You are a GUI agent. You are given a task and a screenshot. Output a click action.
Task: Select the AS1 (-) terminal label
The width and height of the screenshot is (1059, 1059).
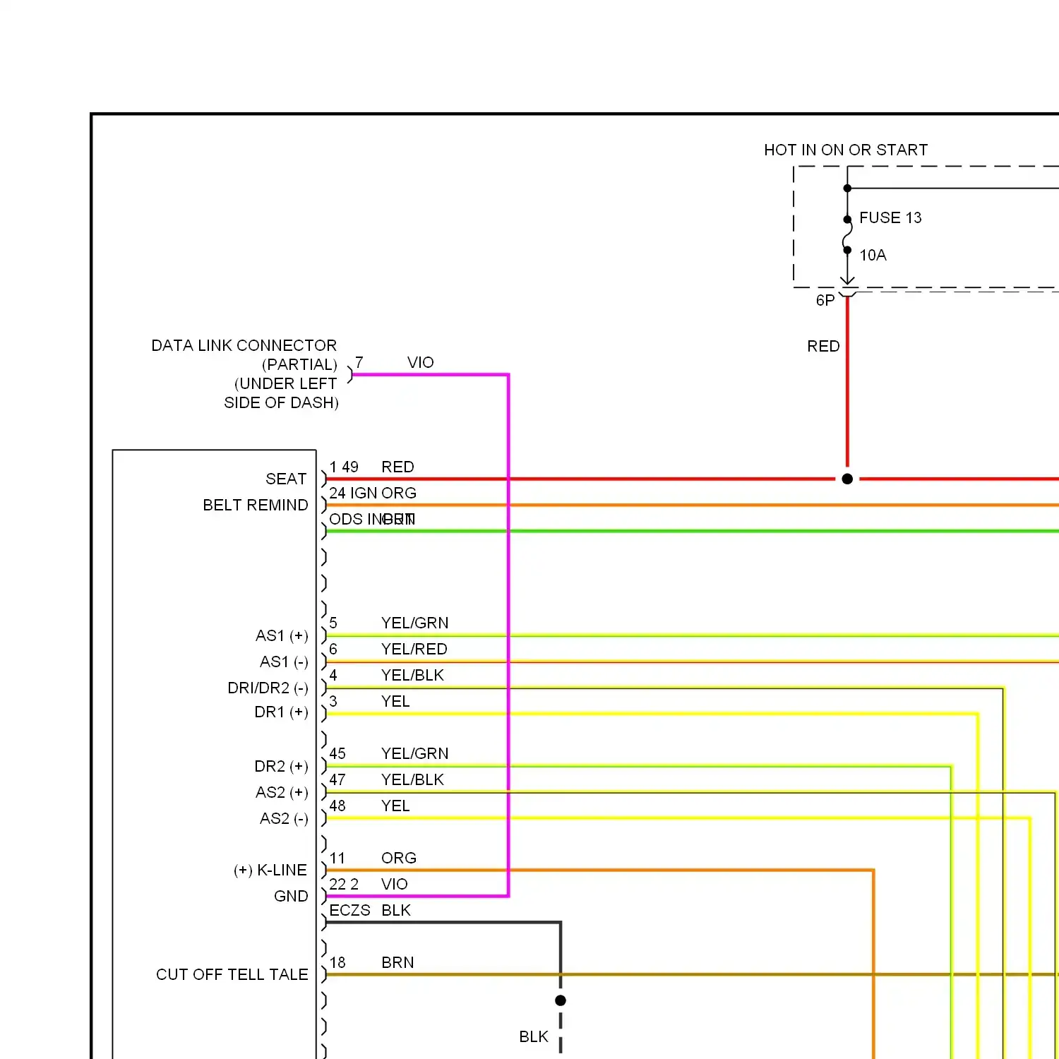click(284, 662)
